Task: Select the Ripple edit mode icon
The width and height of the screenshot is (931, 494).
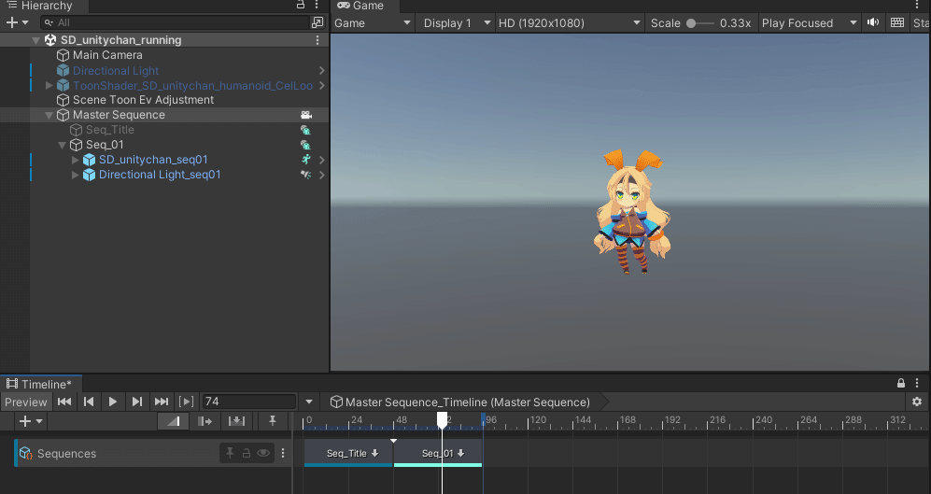Action: 205,421
